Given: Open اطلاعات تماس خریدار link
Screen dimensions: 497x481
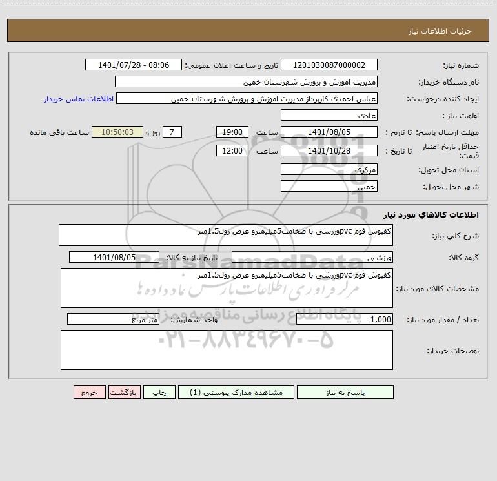Looking at the screenshot, I should coord(79,99).
